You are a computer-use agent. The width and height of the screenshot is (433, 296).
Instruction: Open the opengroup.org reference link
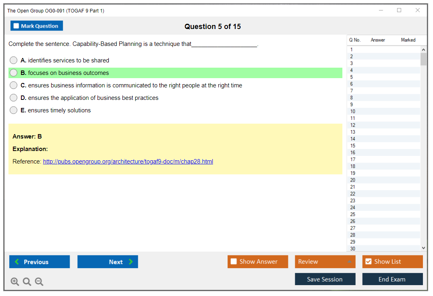tap(128, 161)
